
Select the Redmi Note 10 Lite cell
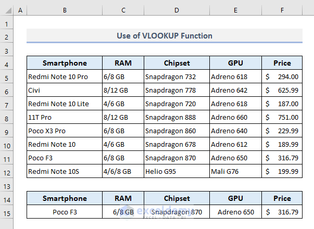[64, 104]
